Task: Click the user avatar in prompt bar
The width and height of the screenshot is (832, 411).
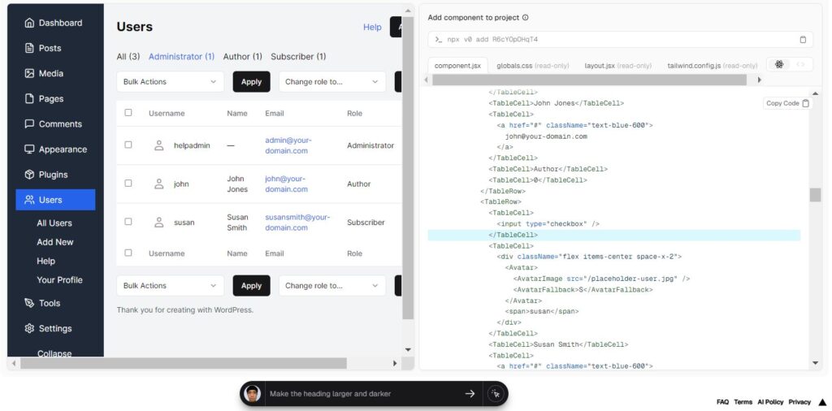Action: (253, 393)
